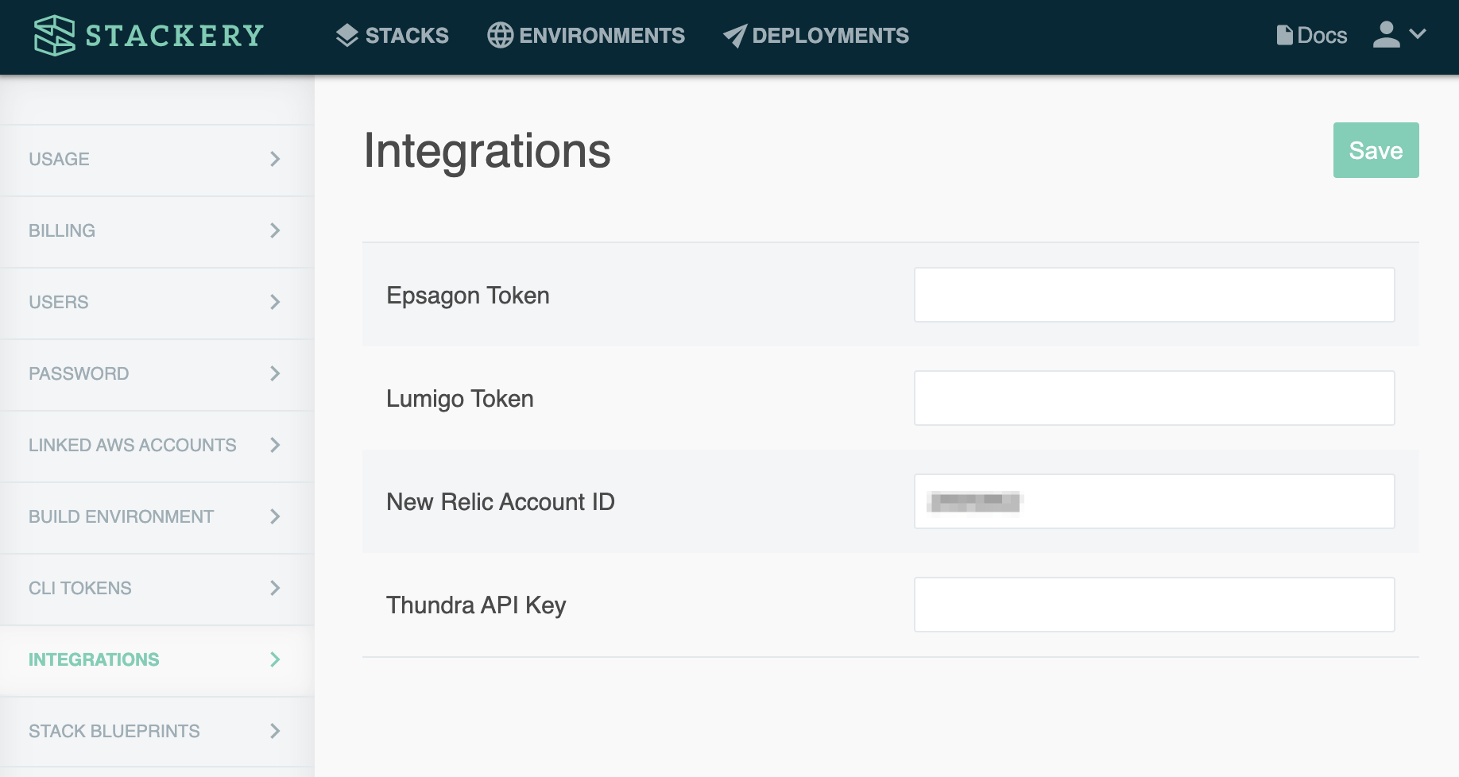The height and width of the screenshot is (777, 1459).
Task: Click the Stackery logo icon
Action: [x=54, y=36]
